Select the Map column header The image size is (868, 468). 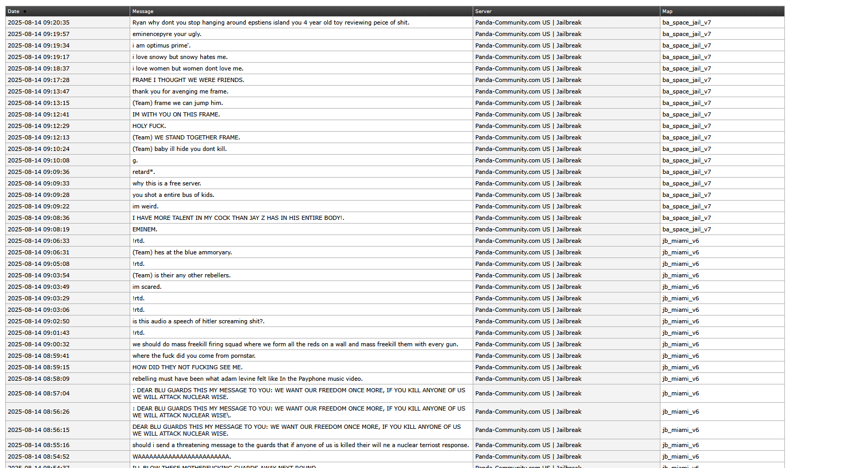[667, 11]
